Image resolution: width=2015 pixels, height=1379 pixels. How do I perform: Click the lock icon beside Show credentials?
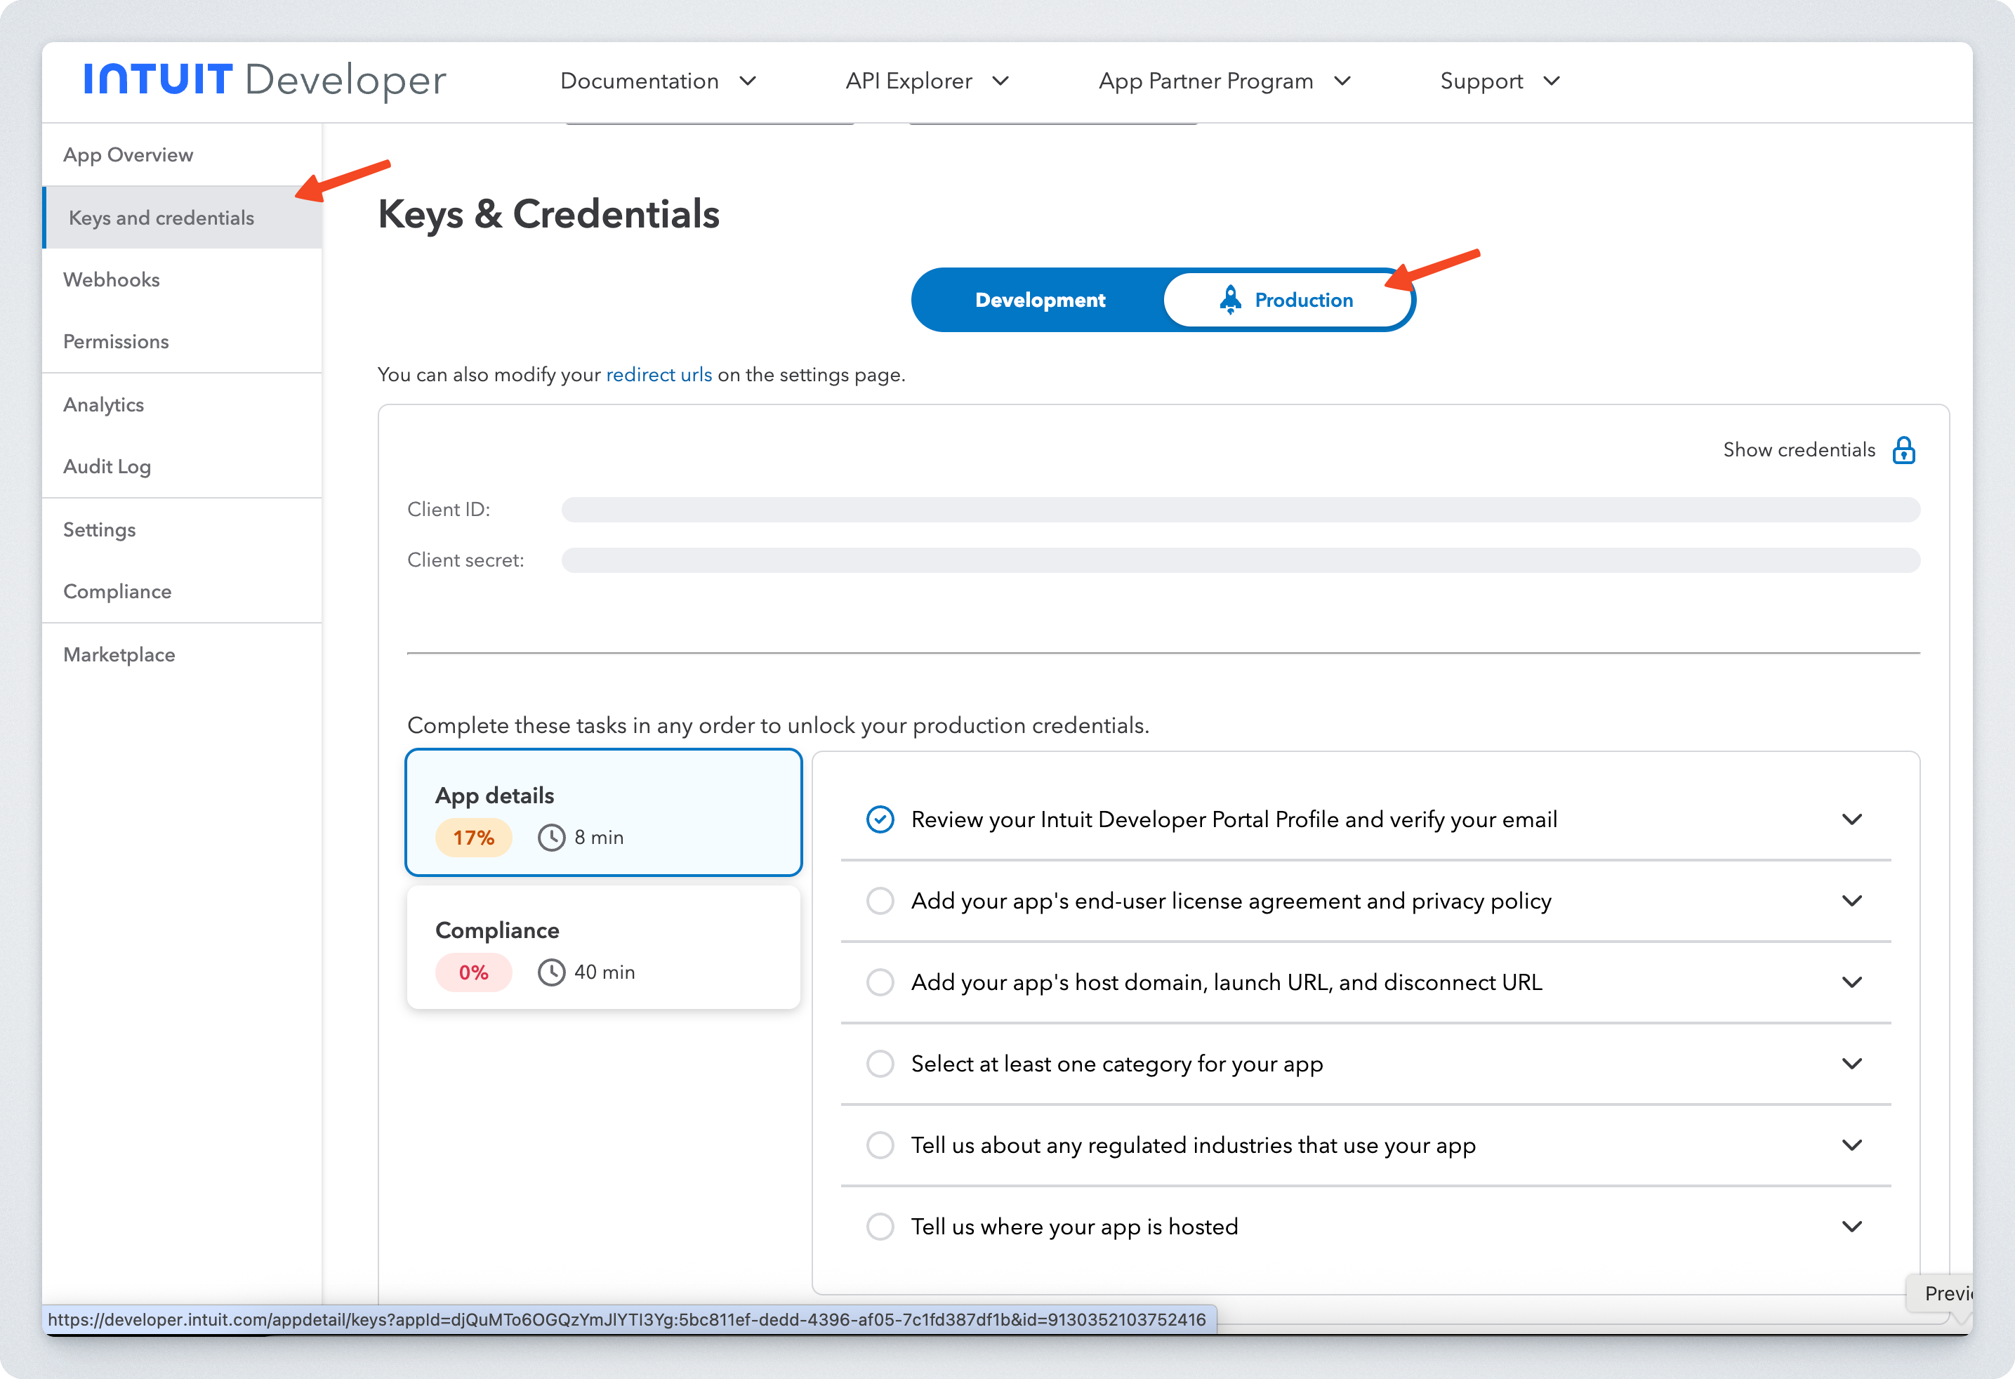[1903, 450]
